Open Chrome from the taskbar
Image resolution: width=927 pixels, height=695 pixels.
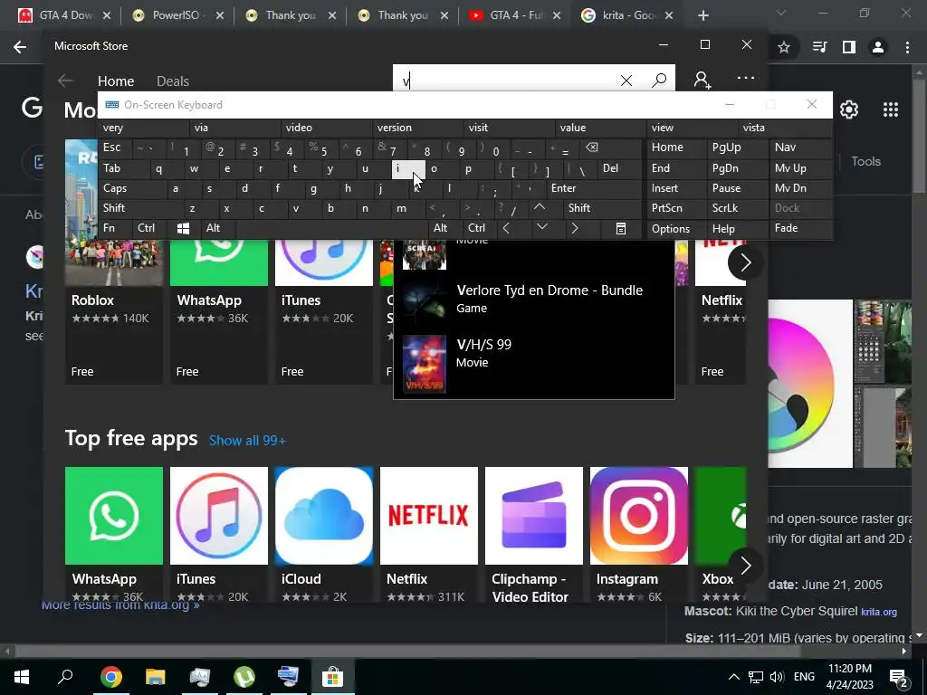[110, 676]
